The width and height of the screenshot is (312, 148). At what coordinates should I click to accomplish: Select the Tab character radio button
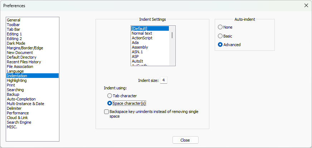click(110, 96)
